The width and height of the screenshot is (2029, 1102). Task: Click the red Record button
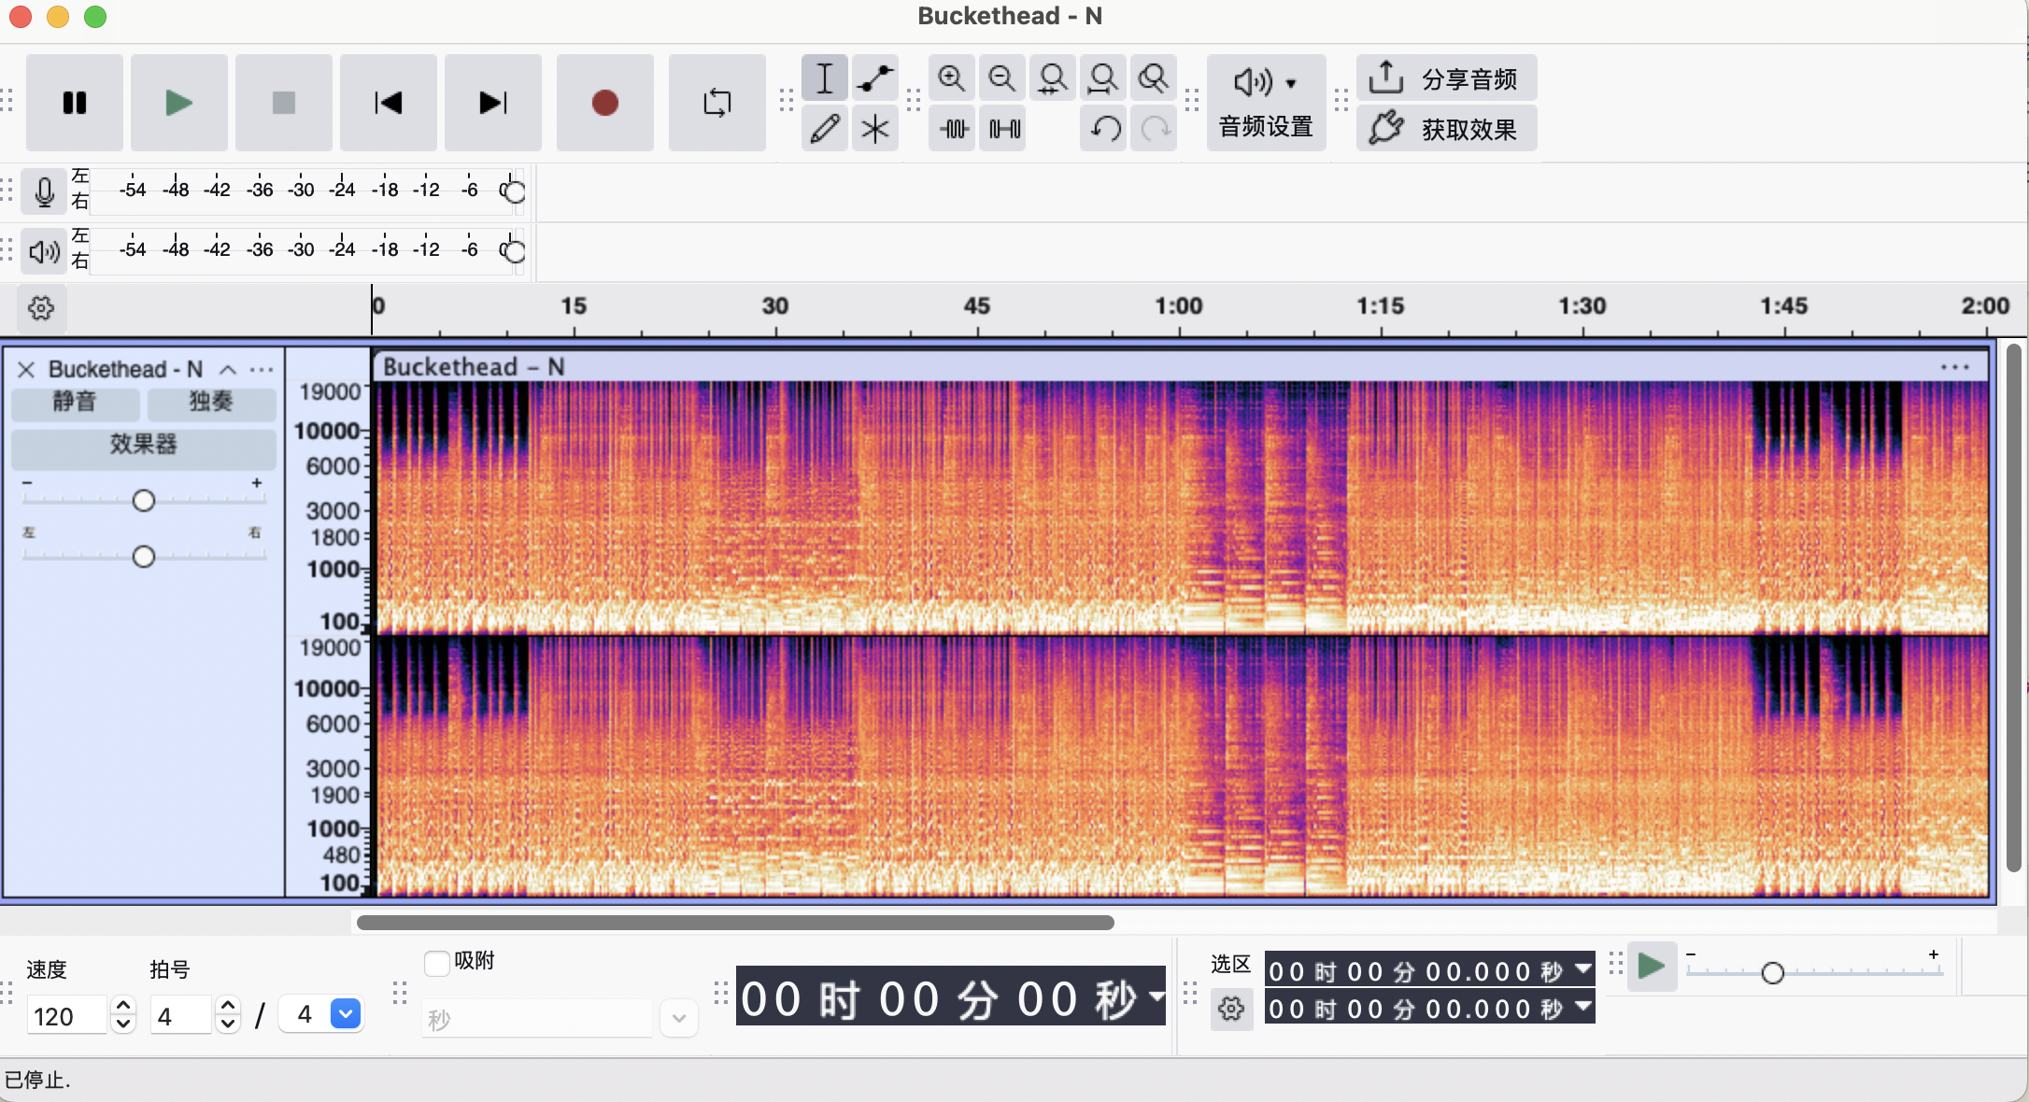[604, 103]
